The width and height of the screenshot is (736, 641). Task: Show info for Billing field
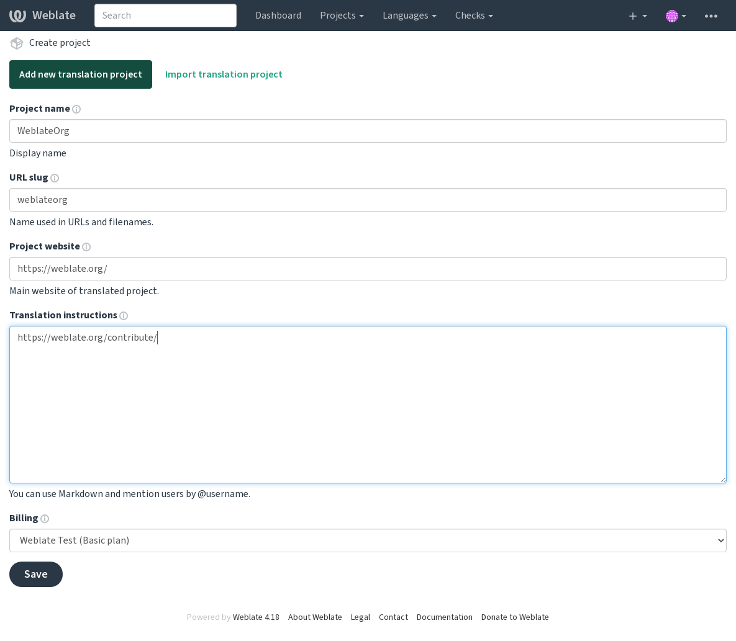point(45,519)
